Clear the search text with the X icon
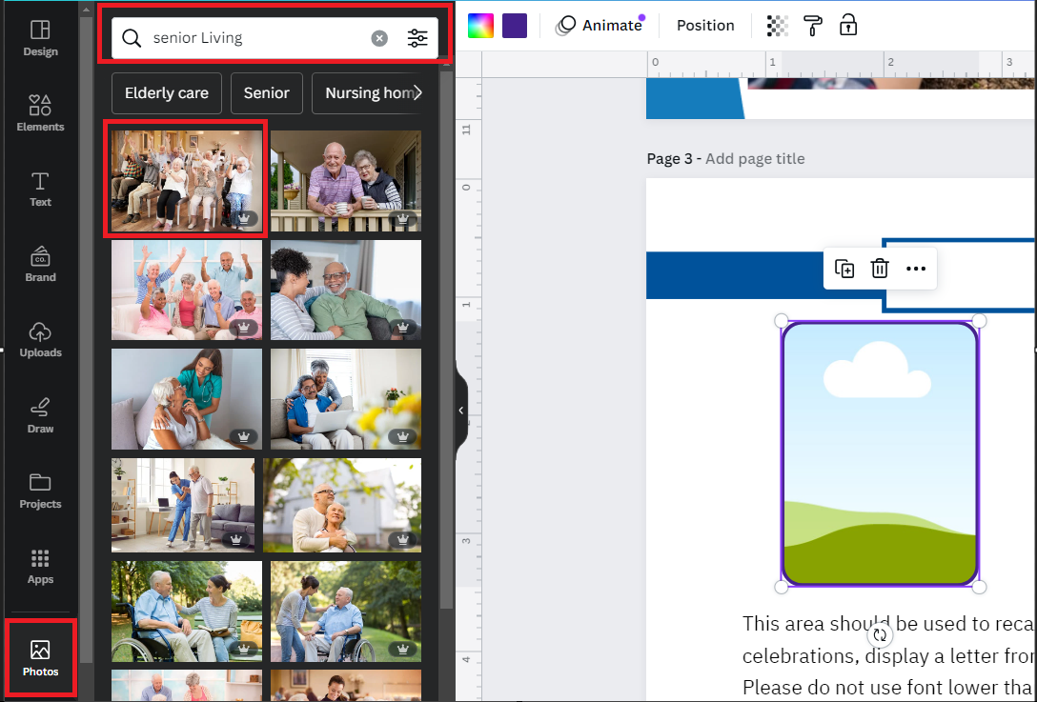 (x=379, y=38)
